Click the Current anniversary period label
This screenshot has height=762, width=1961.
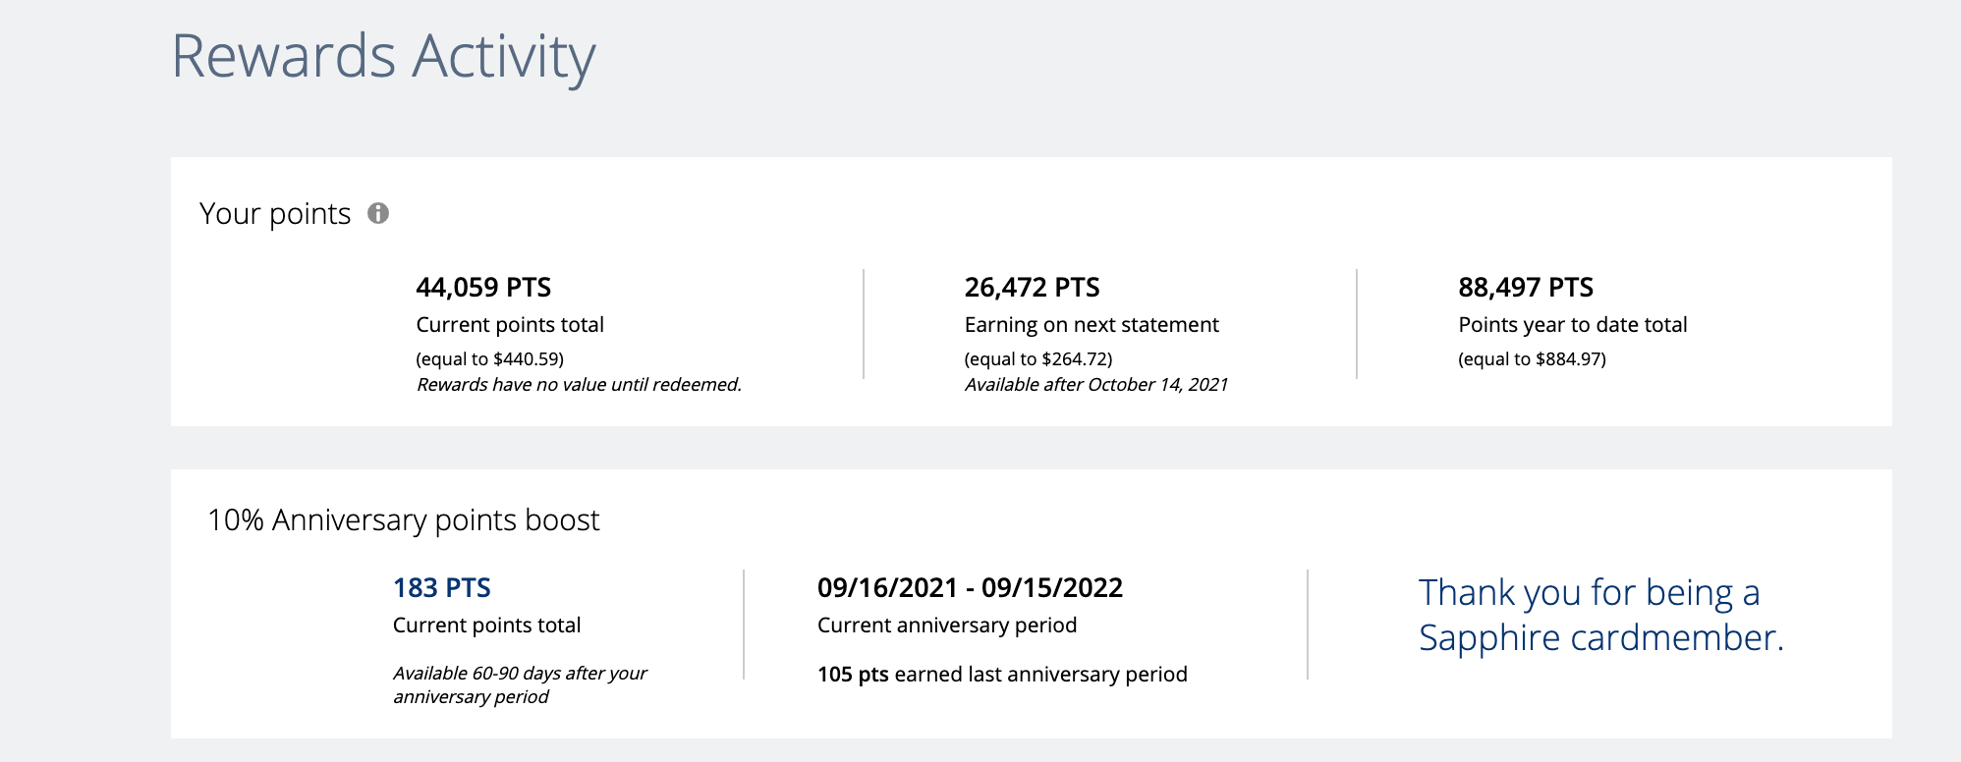click(x=946, y=626)
